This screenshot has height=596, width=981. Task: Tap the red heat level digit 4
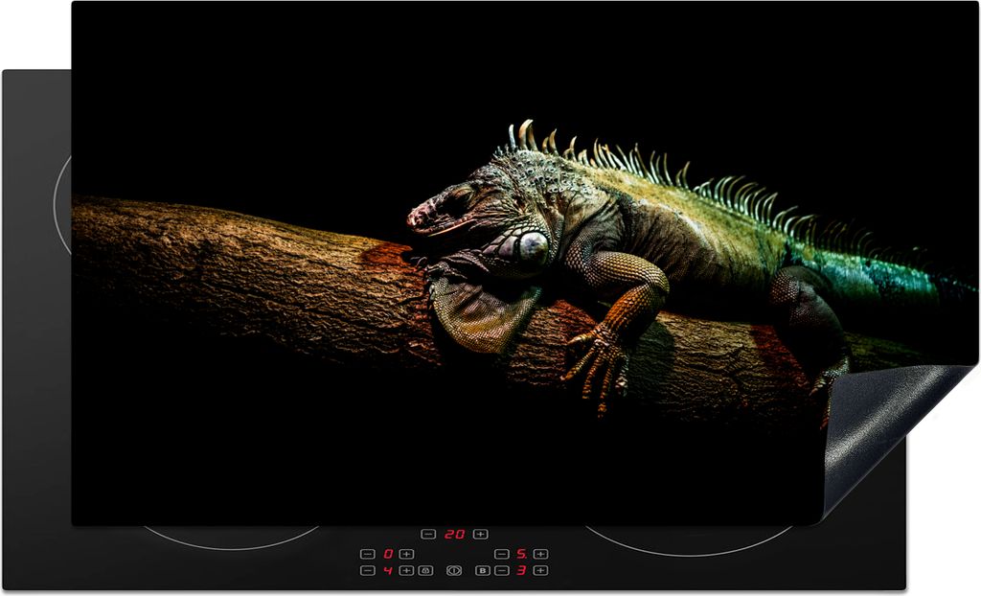point(388,570)
